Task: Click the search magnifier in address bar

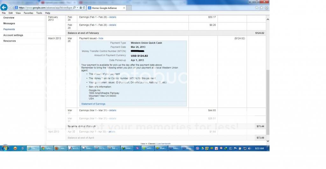Action: (x=74, y=8)
